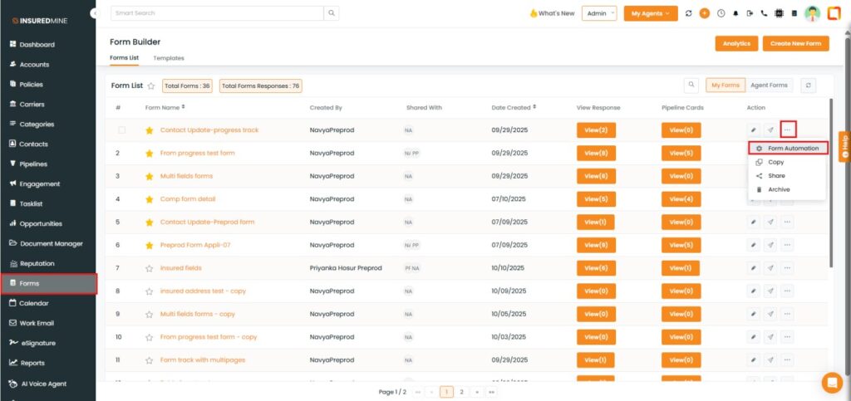This screenshot has height=401, width=851.
Task: Go to page 2 in pagination
Action: point(461,391)
